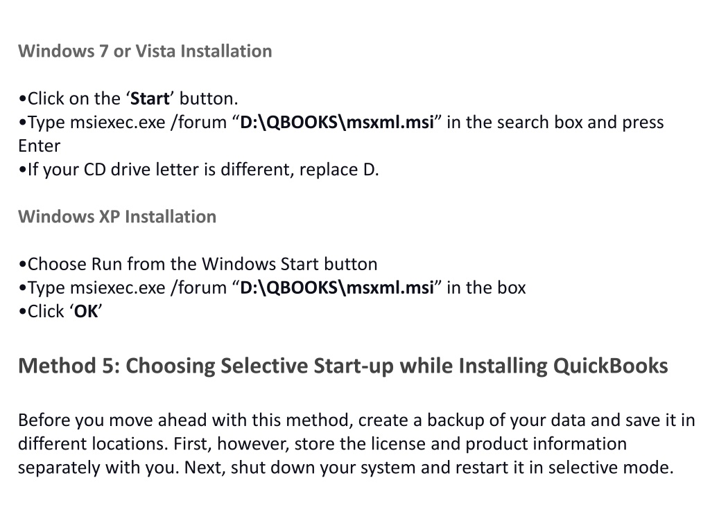The width and height of the screenshot is (710, 532).
Task: Select the bold word 'Start' in first bullet
Action: (150, 98)
